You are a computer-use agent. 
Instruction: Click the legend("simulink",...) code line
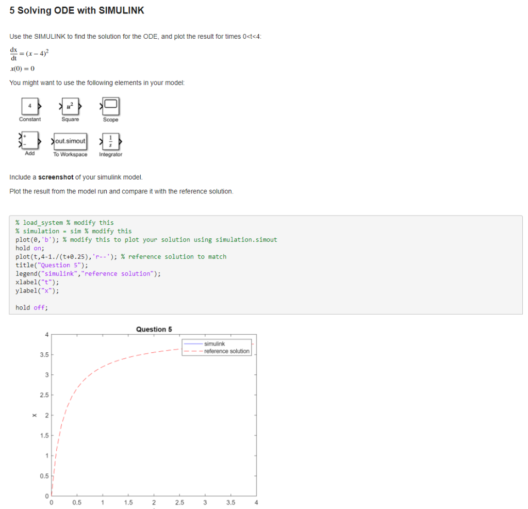(x=88, y=273)
